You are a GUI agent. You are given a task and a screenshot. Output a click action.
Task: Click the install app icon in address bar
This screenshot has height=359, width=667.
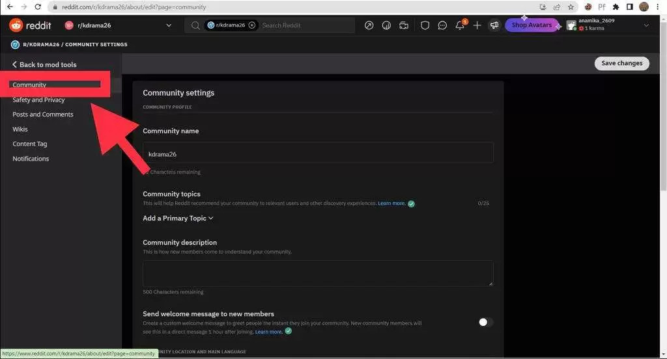tap(543, 7)
